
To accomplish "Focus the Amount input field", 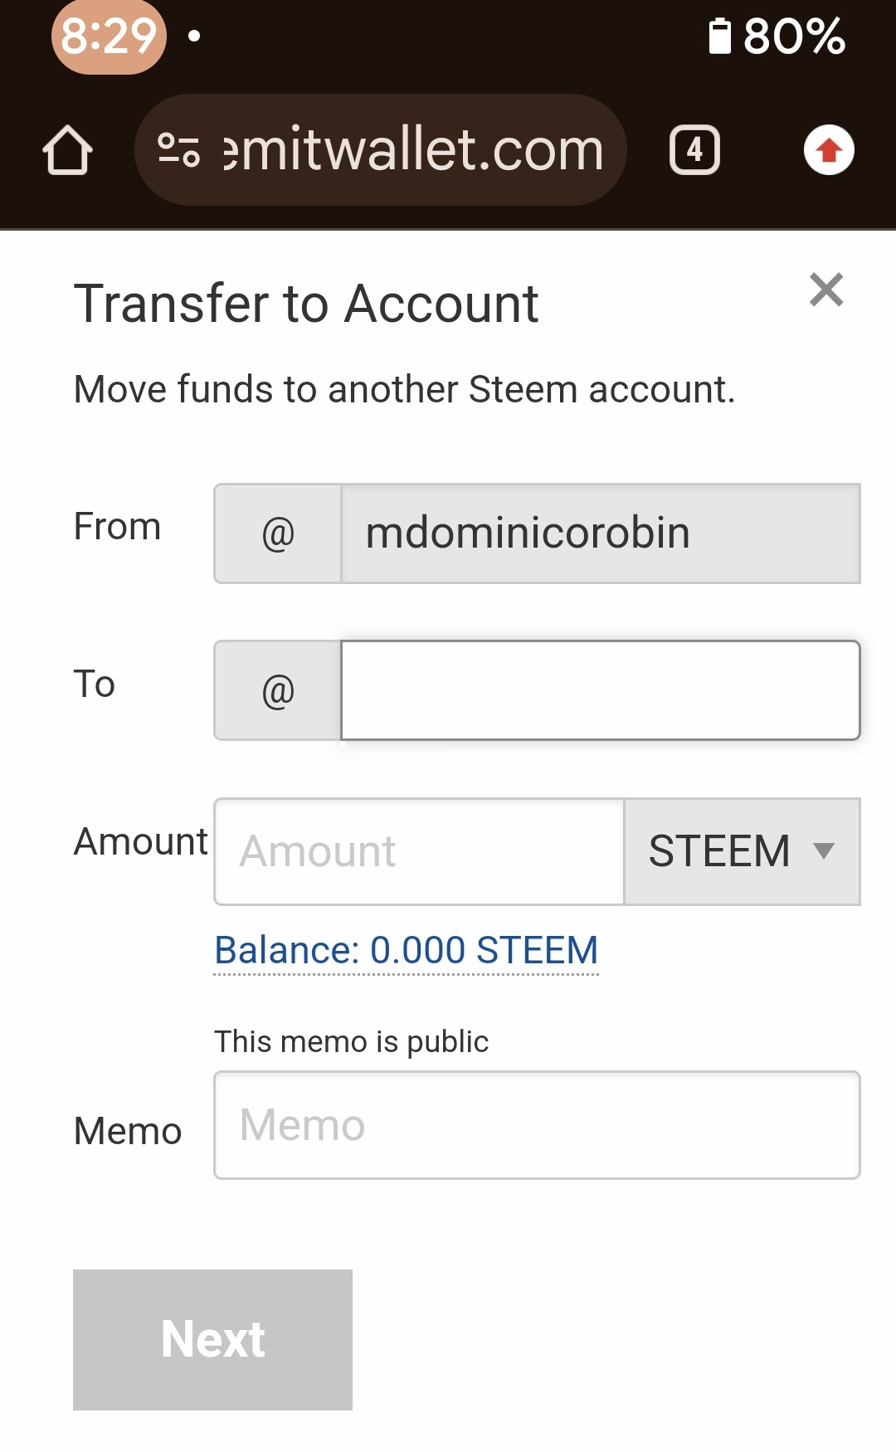I will coord(419,851).
